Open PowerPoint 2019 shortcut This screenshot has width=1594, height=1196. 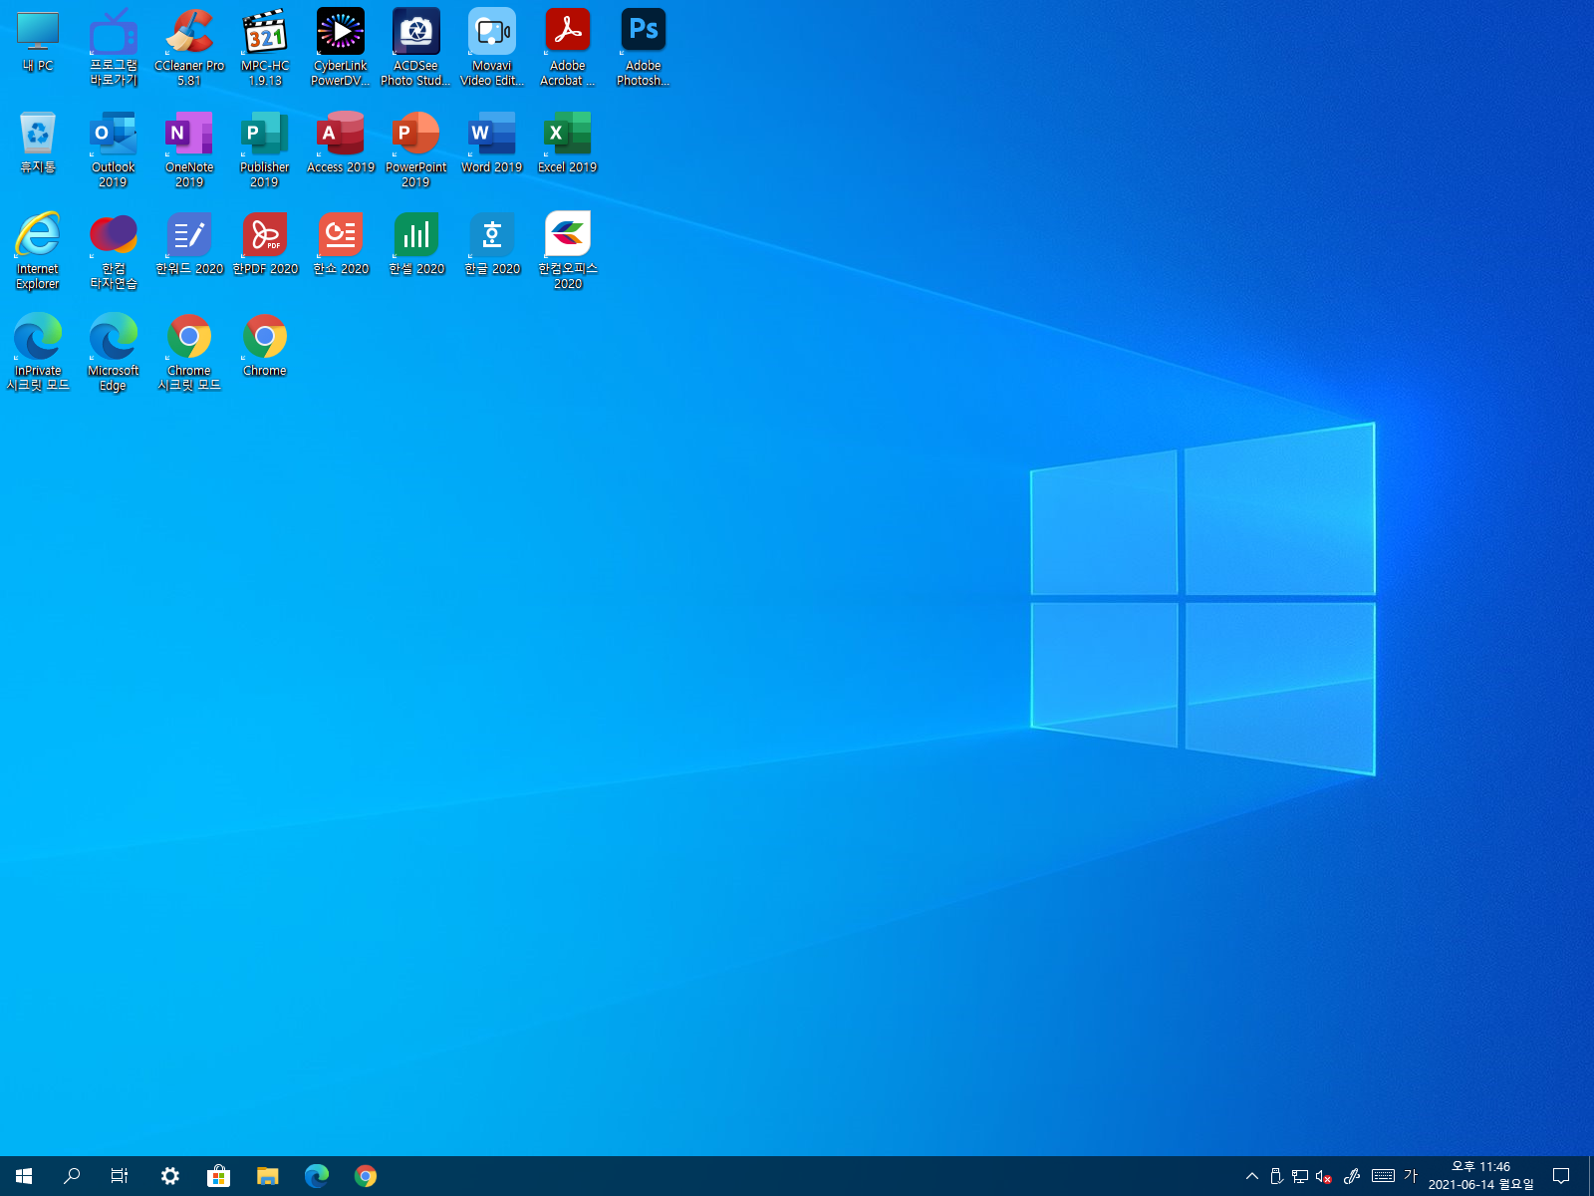coord(416,149)
